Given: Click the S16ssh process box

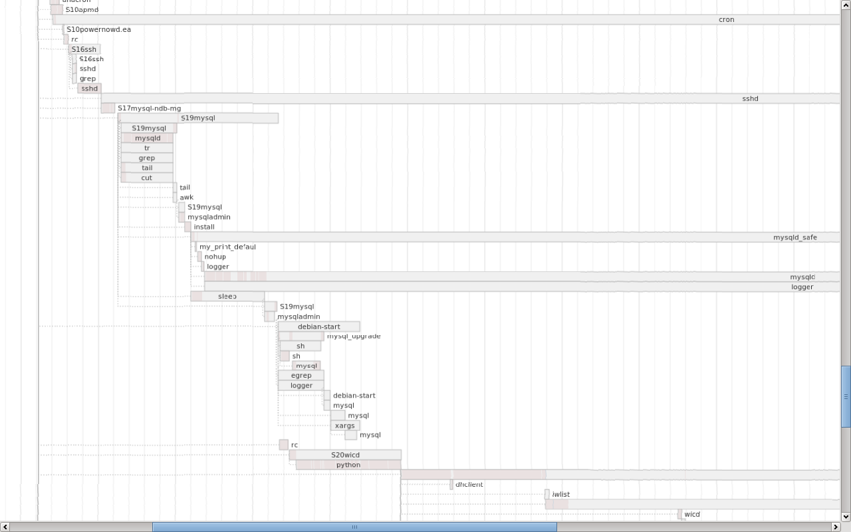Looking at the screenshot, I should (84, 49).
